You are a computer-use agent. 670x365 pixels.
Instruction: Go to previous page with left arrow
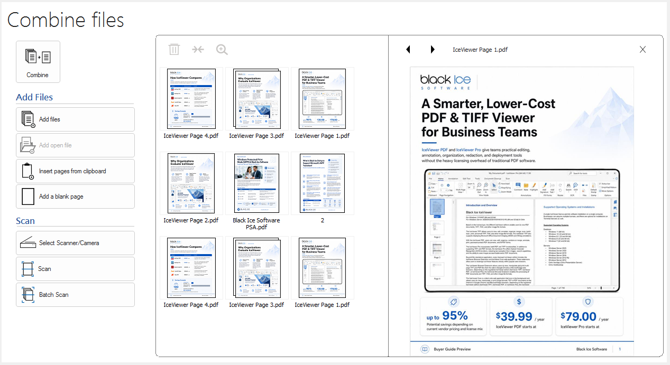408,50
